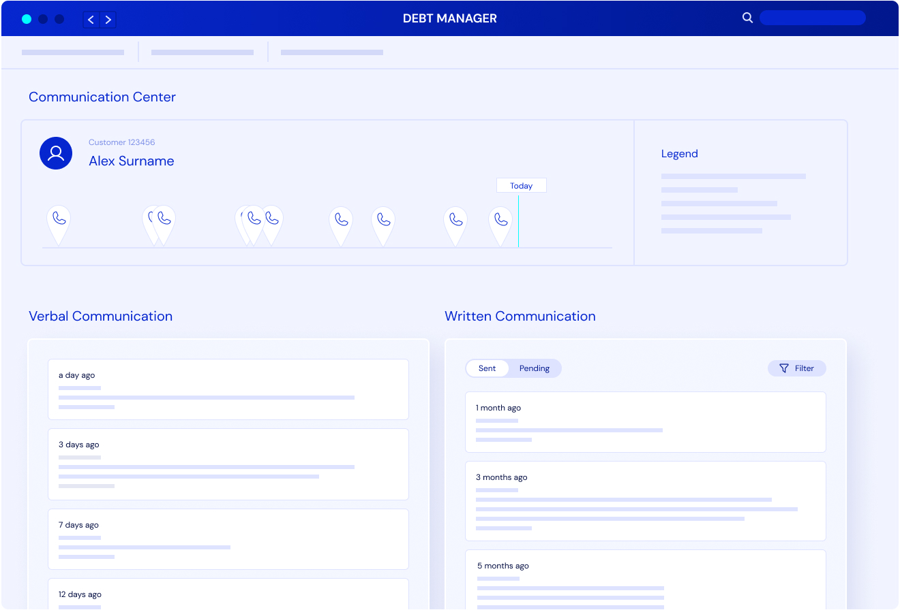Open the Filter button in Written Communication
Viewport: 900px width, 610px height.
tap(797, 368)
